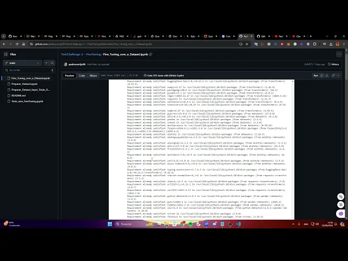
Task: Open the Google Translate extension icon
Action: click(256, 44)
